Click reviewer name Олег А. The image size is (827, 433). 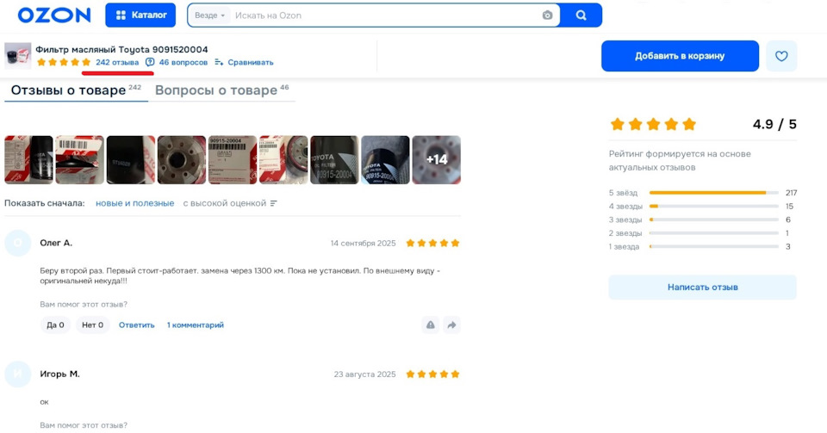(56, 243)
